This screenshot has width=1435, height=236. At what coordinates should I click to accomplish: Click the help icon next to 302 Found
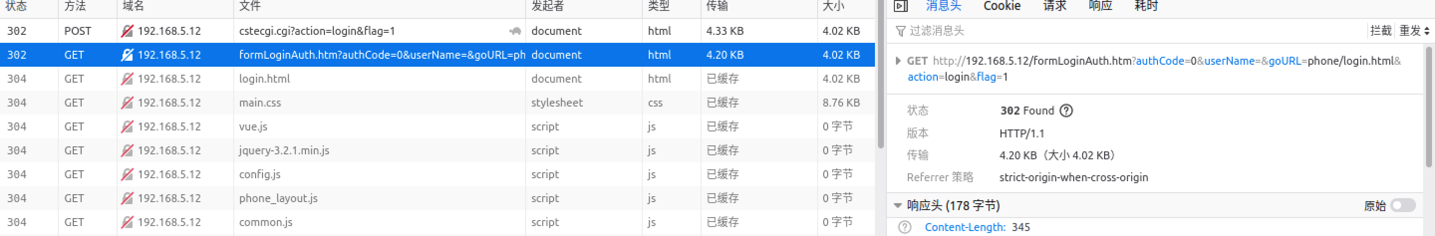[x=1066, y=110]
